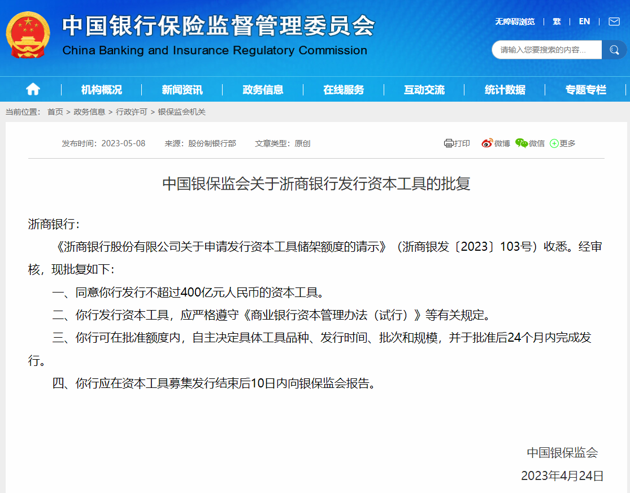Screen dimensions: 630x493
Task: Go to 政务信息 in the breadcrumb
Action: [89, 112]
